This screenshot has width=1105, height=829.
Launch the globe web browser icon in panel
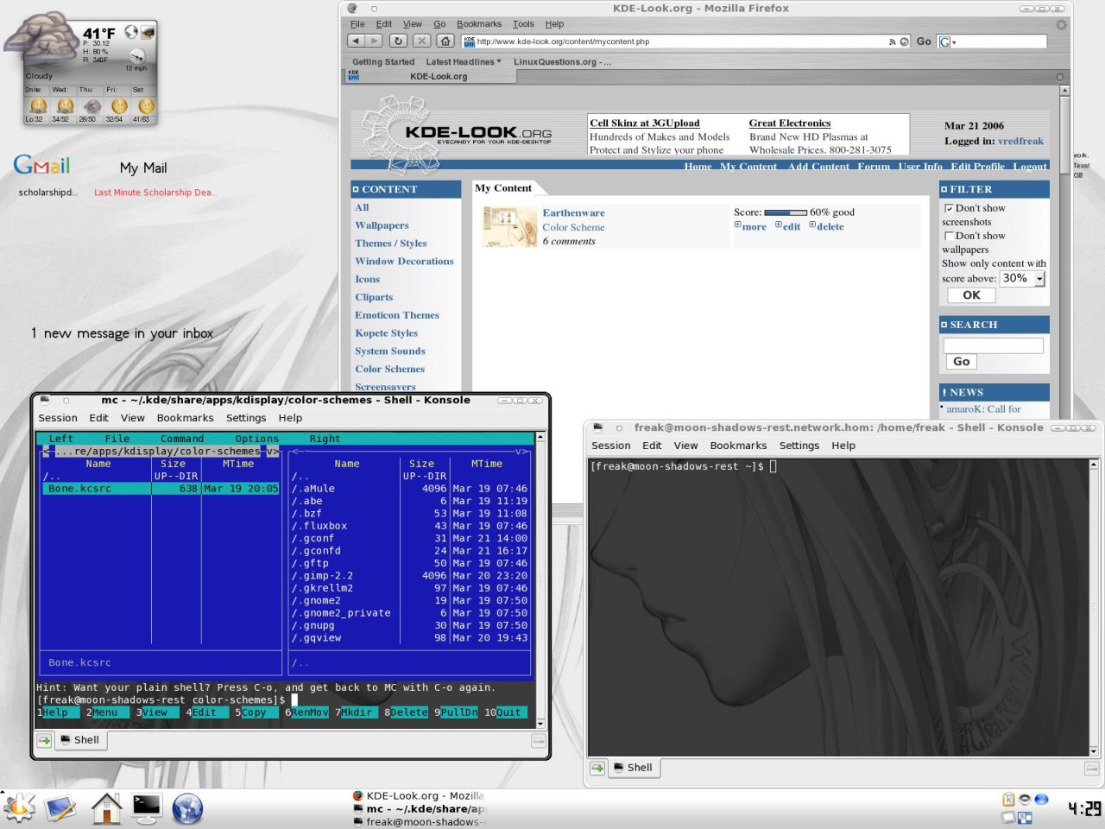coord(187,808)
